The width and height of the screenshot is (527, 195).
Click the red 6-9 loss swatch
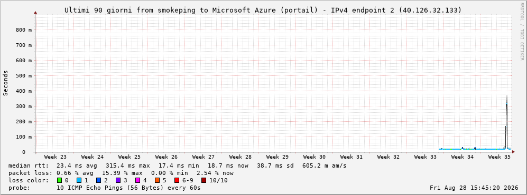tap(177, 181)
